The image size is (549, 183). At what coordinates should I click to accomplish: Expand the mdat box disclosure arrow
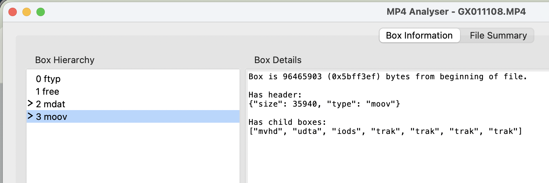click(30, 104)
